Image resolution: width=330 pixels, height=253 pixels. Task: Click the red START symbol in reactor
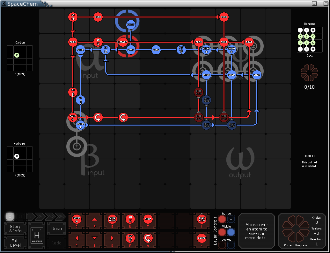click(x=123, y=42)
